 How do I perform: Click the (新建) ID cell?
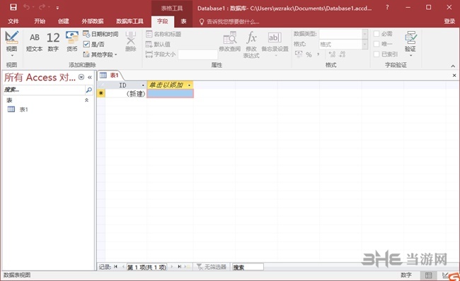(x=126, y=94)
